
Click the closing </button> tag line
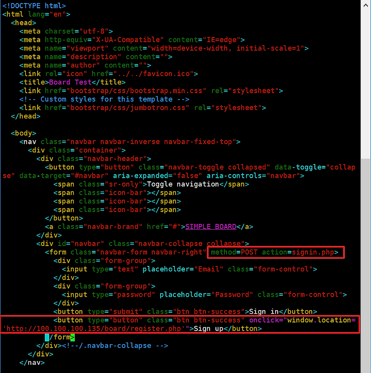tap(64, 218)
